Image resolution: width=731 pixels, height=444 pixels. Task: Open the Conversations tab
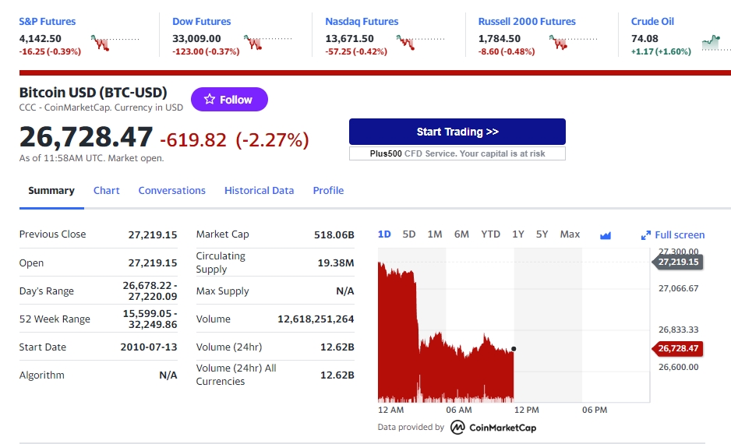coord(171,191)
